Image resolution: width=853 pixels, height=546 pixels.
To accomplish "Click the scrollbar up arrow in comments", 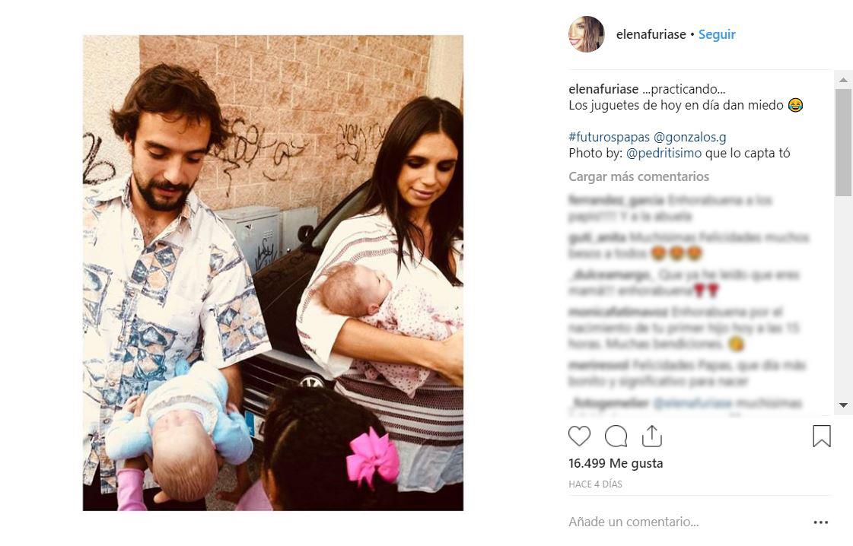I will (843, 80).
